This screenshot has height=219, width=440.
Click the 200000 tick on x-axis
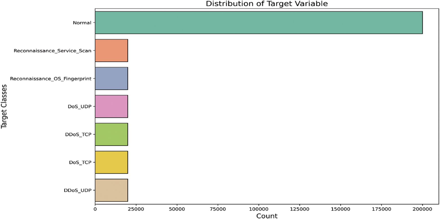click(x=422, y=209)
